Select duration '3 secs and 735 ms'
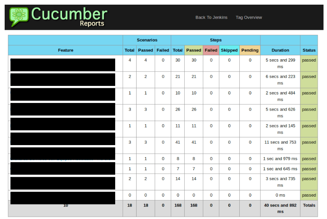This screenshot has width=327, height=219. 280,182
